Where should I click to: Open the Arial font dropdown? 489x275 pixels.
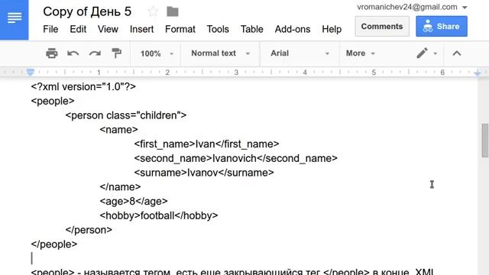pos(300,53)
